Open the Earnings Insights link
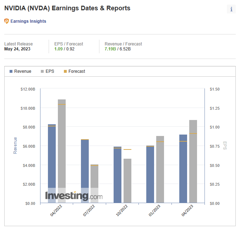The height and width of the screenshot is (229, 240). pyautogui.click(x=28, y=21)
